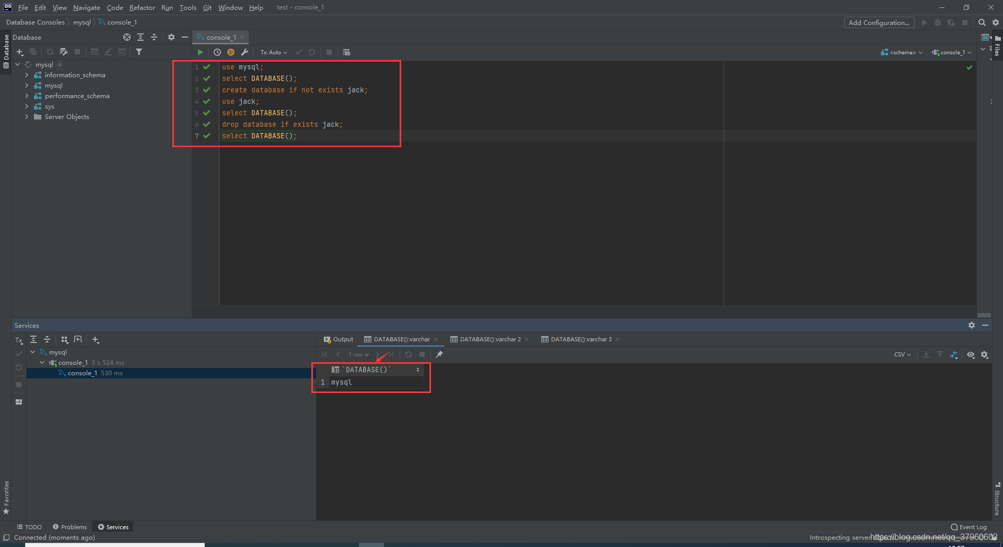Open the Database tool window from left stripe

coord(6,51)
